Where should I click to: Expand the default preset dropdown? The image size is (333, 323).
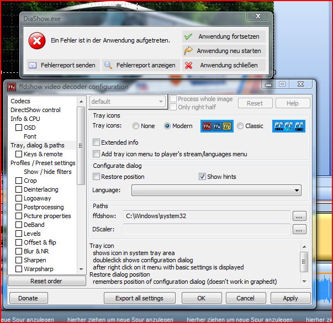point(127,102)
